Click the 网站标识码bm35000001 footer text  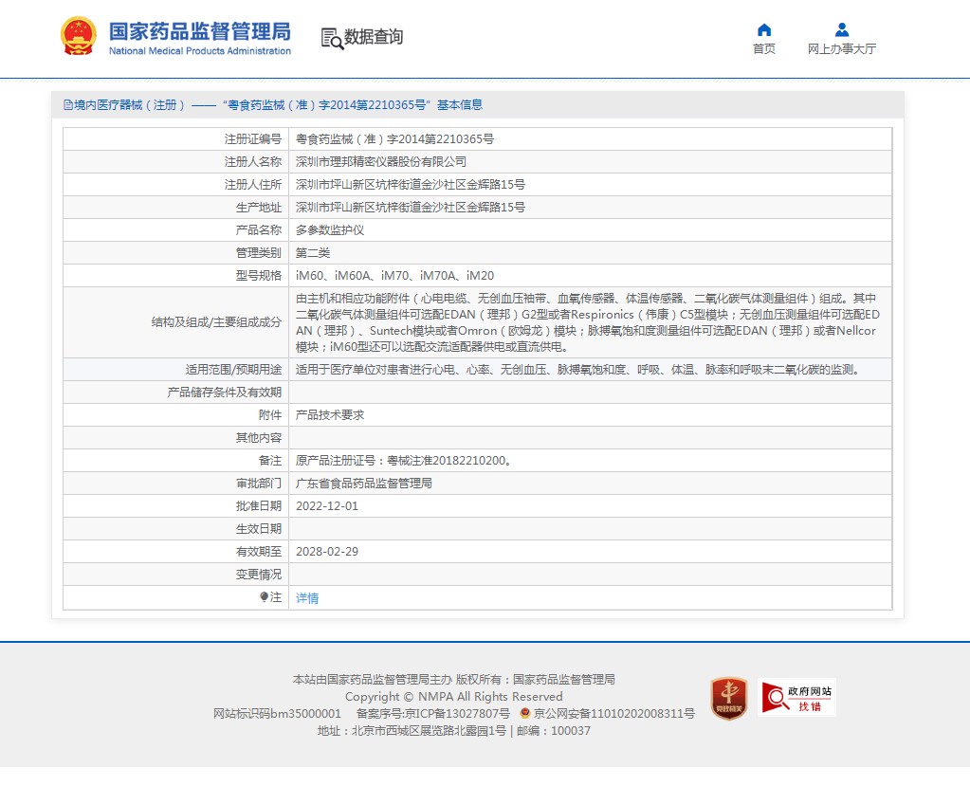277,714
